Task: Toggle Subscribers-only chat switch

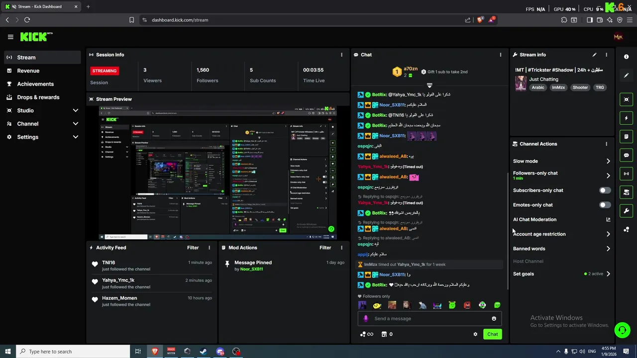Action: coord(605,190)
